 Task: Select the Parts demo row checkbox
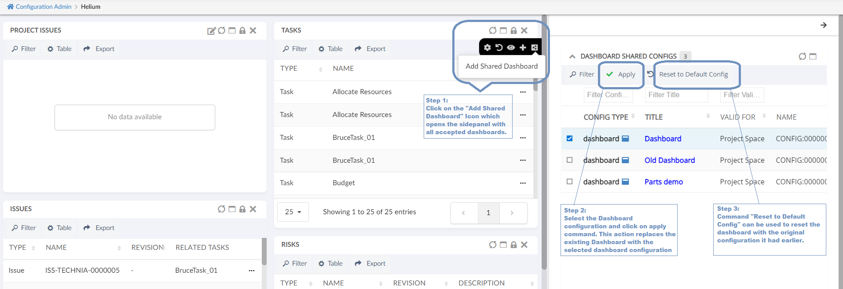(570, 182)
